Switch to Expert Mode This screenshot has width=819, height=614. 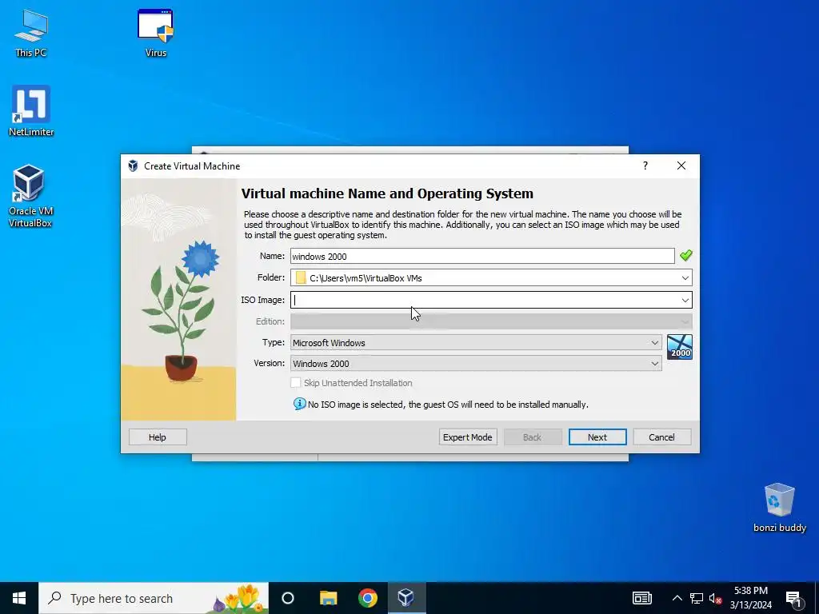coord(467,437)
